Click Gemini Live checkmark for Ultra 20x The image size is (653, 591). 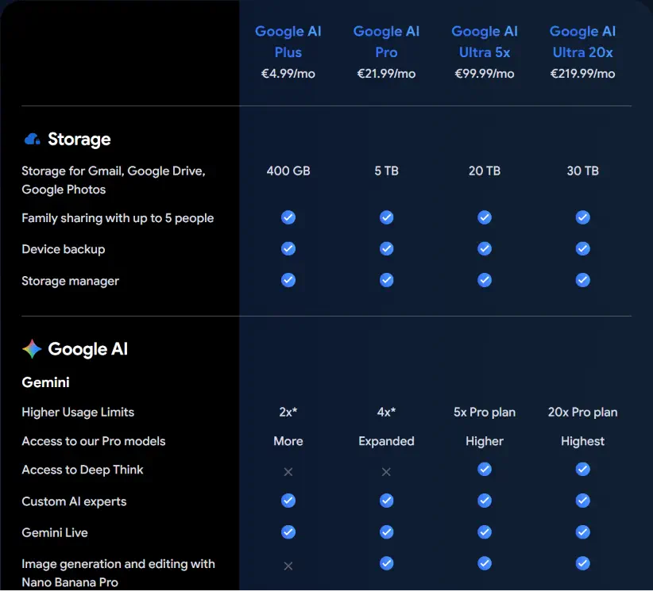[x=582, y=532]
